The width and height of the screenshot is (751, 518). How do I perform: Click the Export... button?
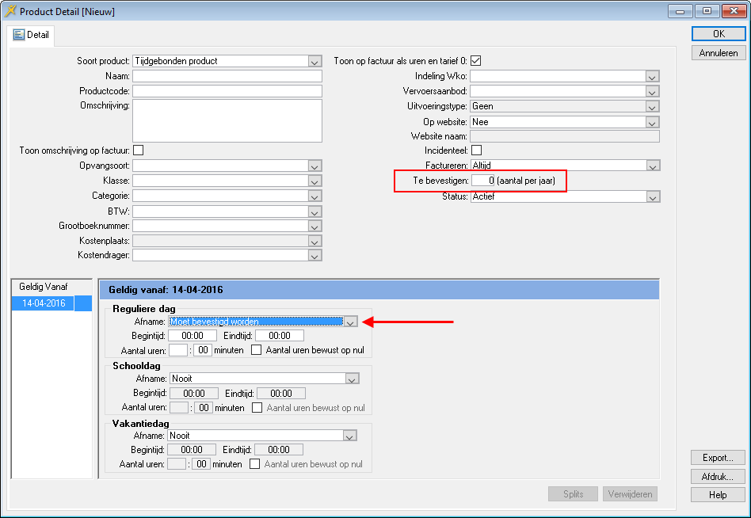[x=718, y=458]
